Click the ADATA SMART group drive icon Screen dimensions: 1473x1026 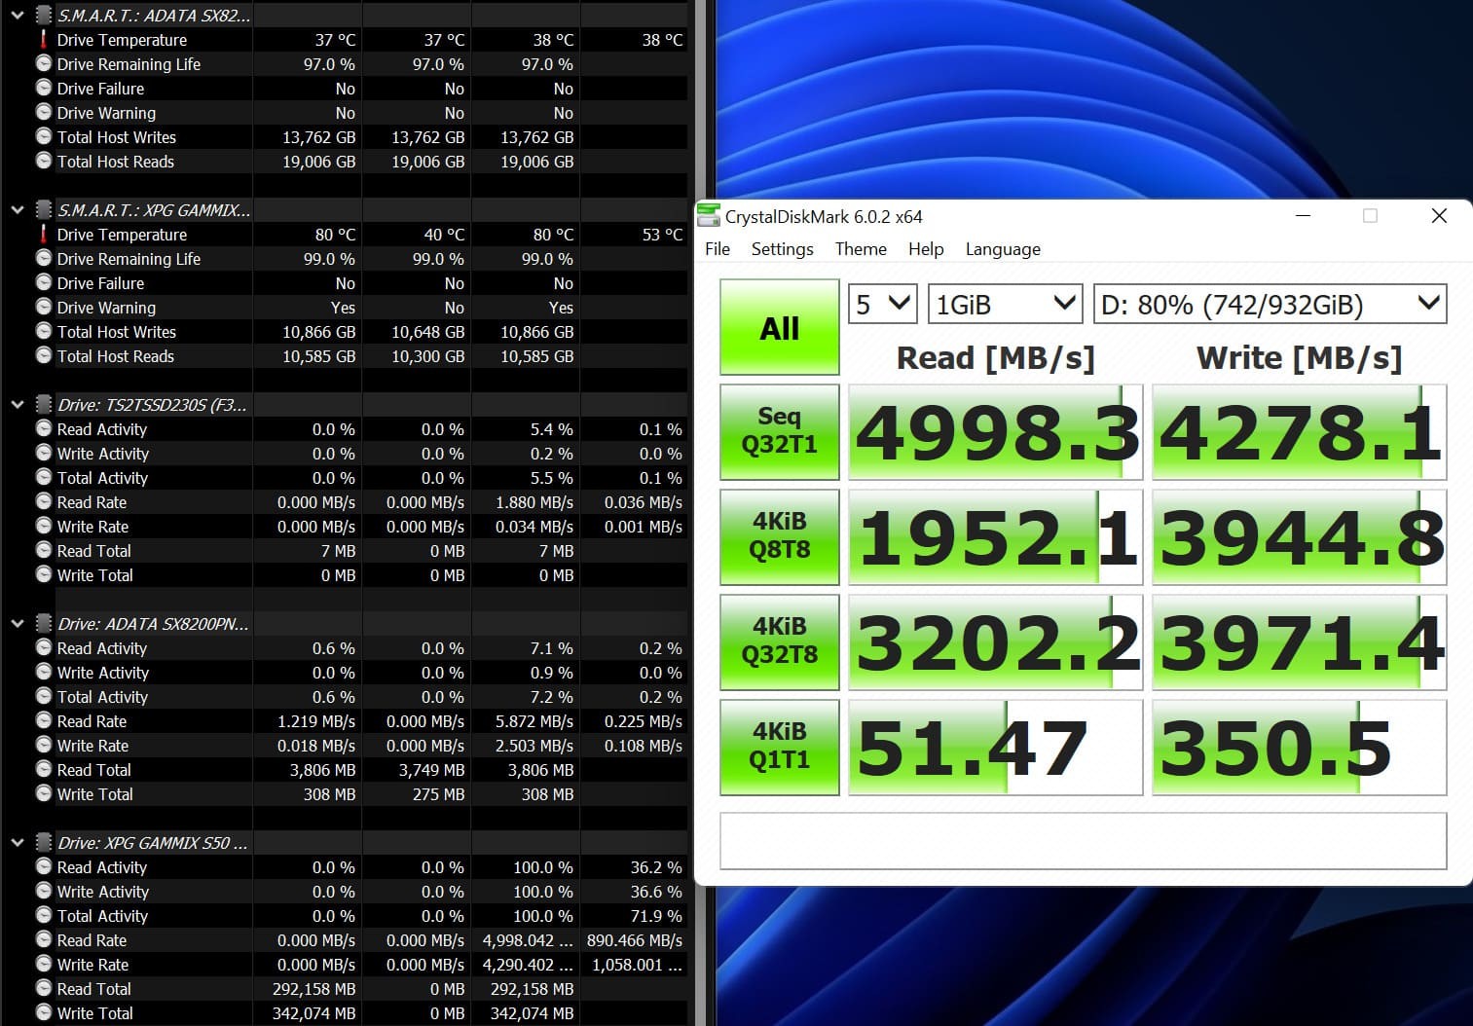click(x=43, y=16)
